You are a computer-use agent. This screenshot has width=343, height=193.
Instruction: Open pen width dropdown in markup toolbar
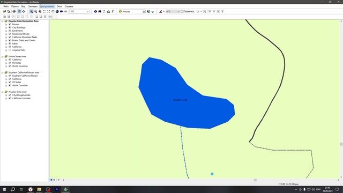(x=178, y=11)
